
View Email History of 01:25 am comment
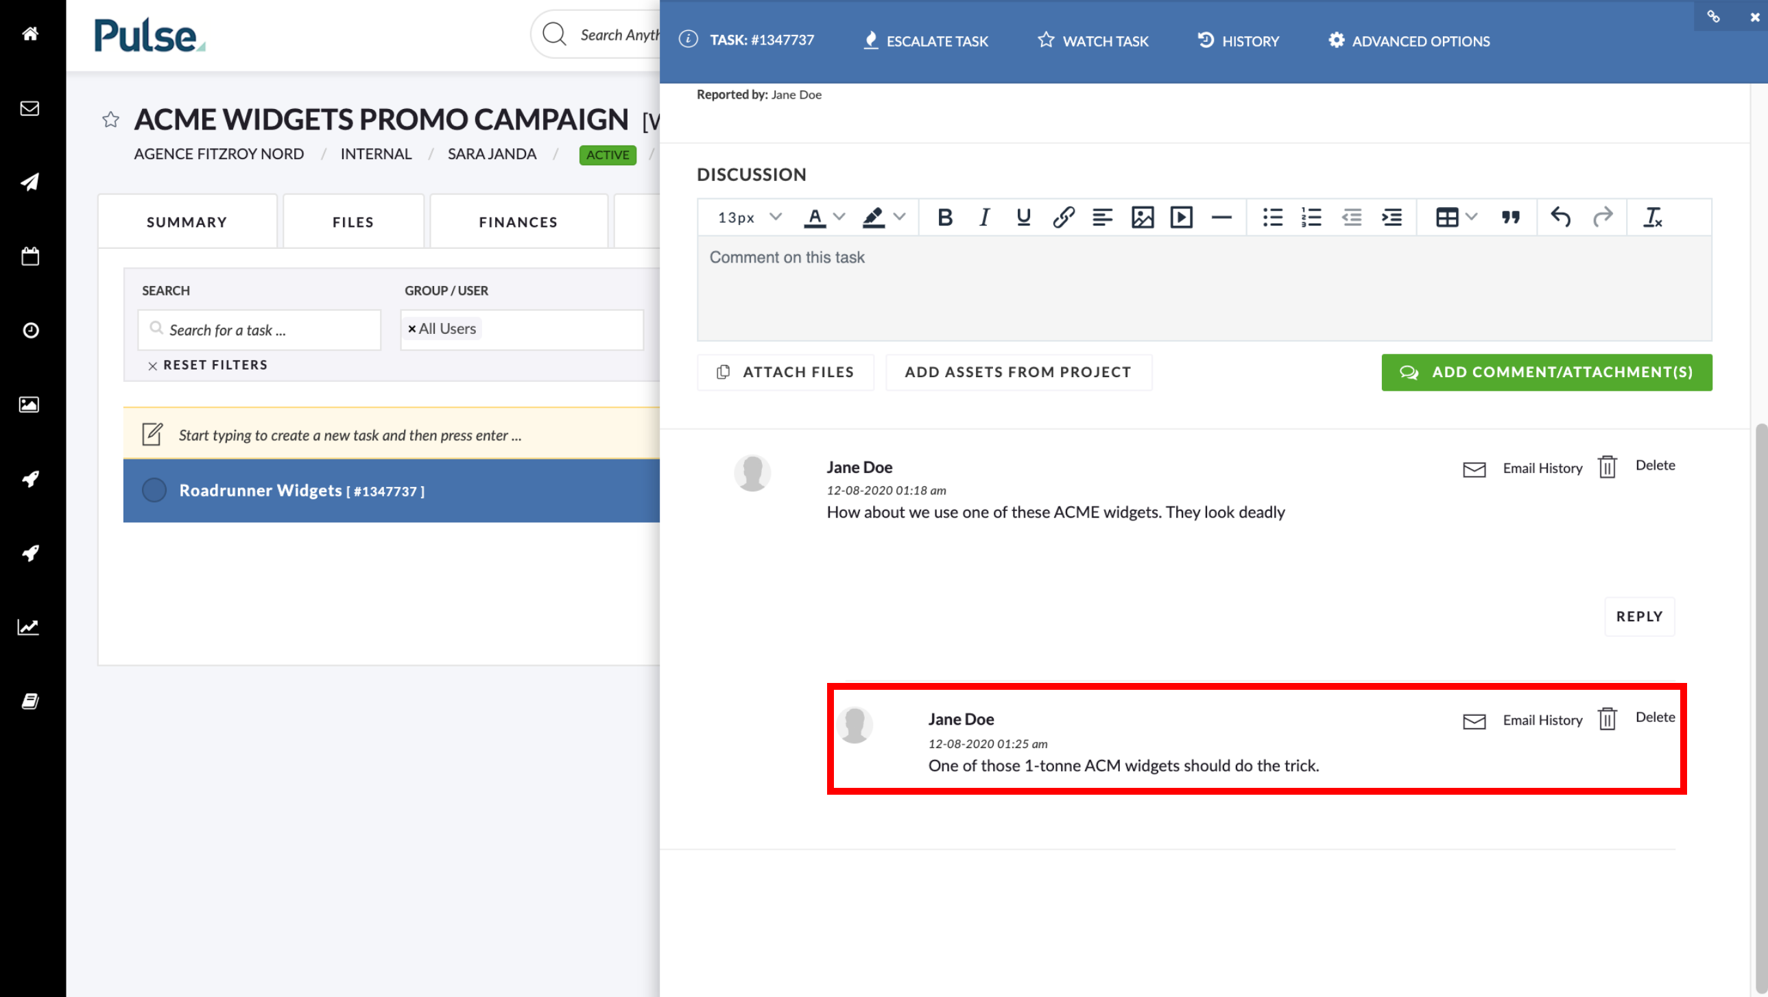pos(1523,720)
